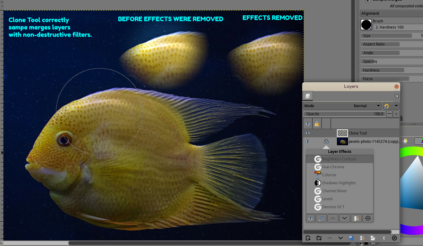Select the Hue-Chroma layer effect
423x246 pixels.
click(340, 167)
